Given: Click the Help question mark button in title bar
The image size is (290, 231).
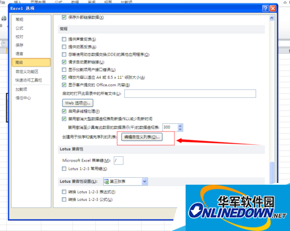Looking at the screenshot, I should (265, 9).
